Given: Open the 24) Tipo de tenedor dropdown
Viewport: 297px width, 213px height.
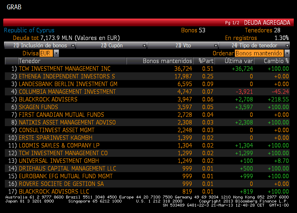Looking at the screenshot, I should coord(254,46).
